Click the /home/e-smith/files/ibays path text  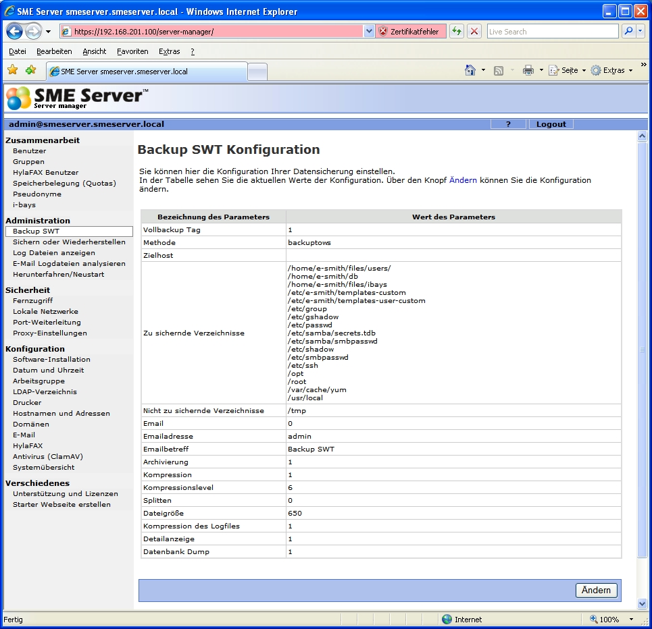(337, 285)
